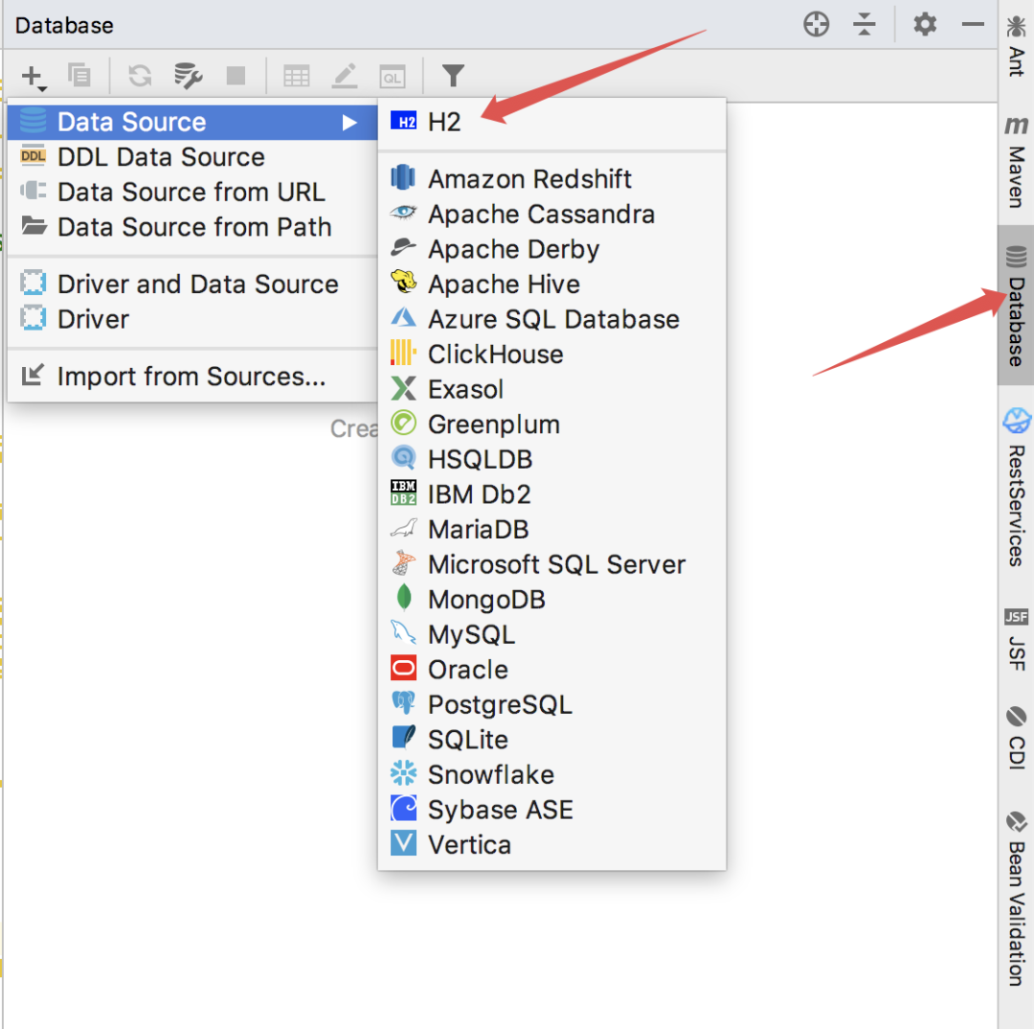The width and height of the screenshot is (1034, 1029).
Task: Collapse all with the toolbar icon
Action: tap(864, 24)
